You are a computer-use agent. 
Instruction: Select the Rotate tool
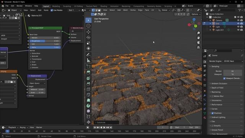pos(88,38)
